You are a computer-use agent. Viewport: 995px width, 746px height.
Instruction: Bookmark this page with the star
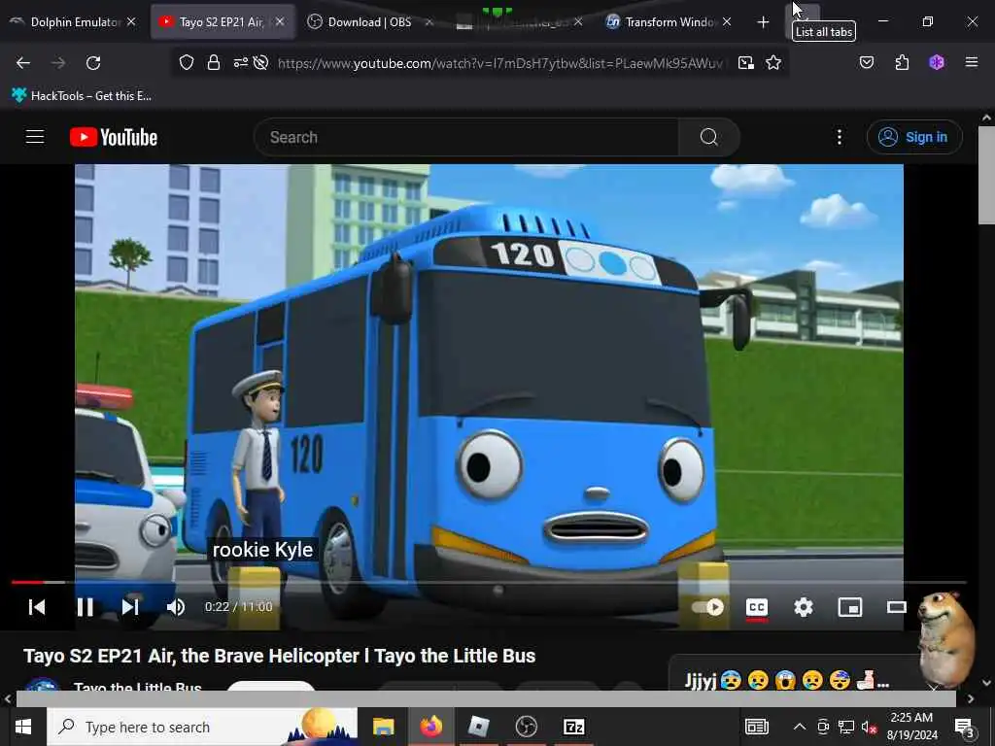772,63
